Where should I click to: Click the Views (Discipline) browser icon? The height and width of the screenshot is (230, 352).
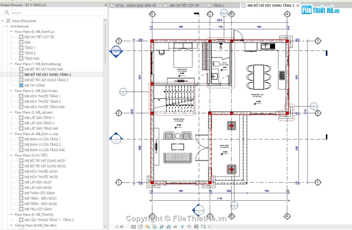(x=8, y=21)
